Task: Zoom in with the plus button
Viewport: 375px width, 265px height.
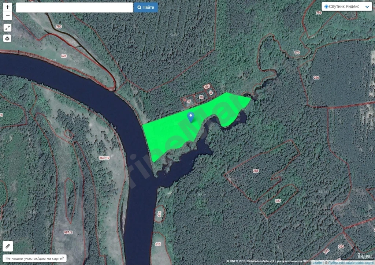Action: (8, 7)
